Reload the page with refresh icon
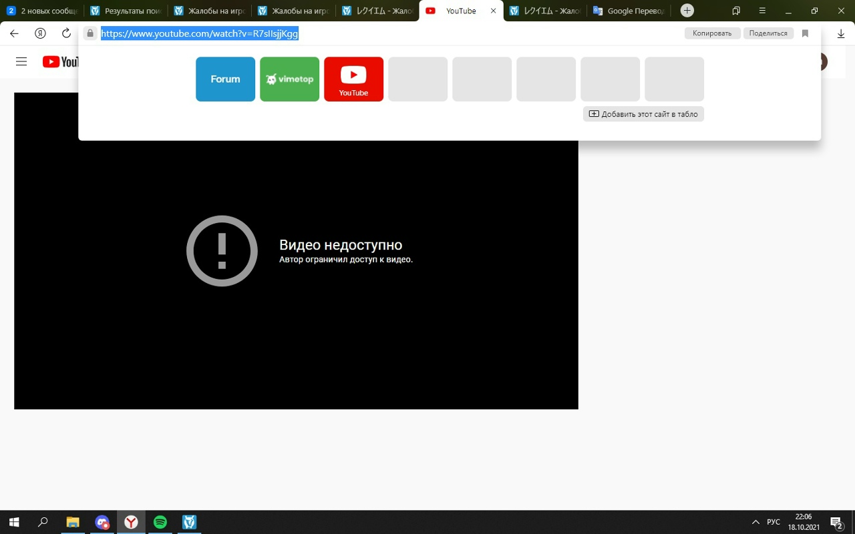Screen dimensions: 855x534 (x=66, y=33)
